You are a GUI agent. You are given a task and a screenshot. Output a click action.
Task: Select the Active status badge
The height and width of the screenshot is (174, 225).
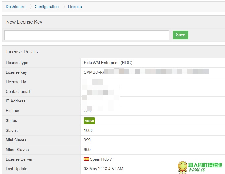pos(89,121)
